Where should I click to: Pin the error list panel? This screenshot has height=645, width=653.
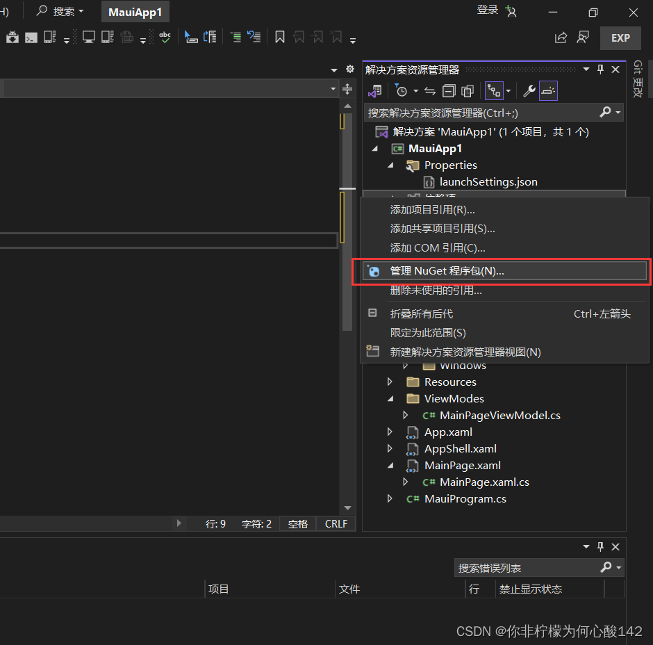coord(600,546)
